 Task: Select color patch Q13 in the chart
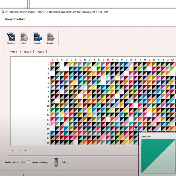(x=127, y=119)
